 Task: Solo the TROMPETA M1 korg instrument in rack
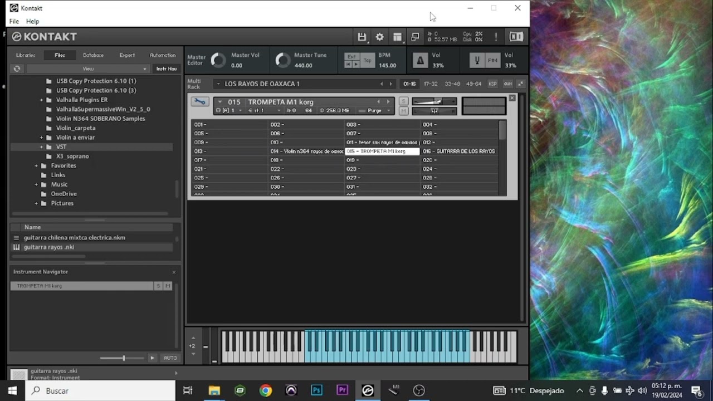pos(404,101)
